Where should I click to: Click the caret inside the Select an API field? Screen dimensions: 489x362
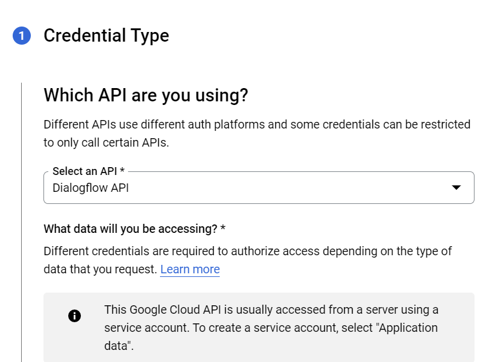[x=457, y=188]
